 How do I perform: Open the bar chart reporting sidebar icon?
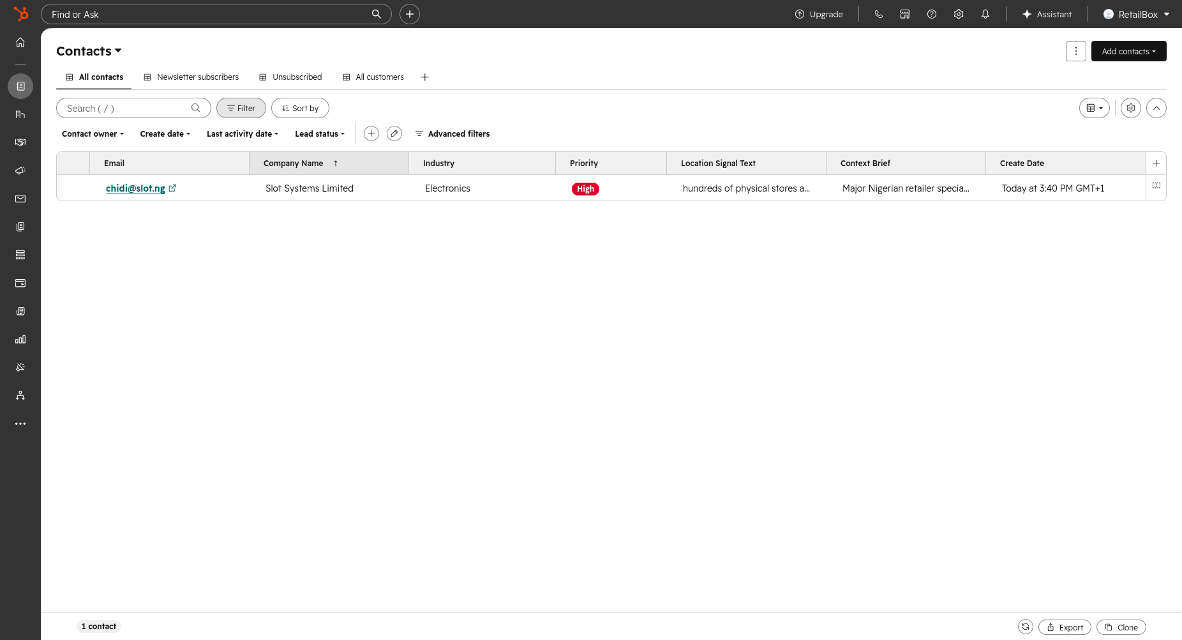(x=20, y=339)
